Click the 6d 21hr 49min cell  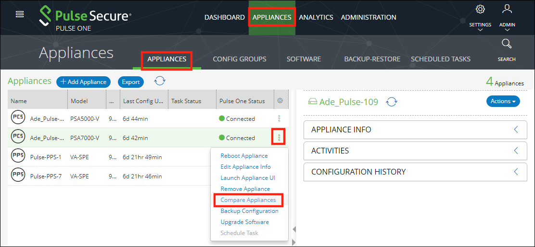tap(142, 157)
